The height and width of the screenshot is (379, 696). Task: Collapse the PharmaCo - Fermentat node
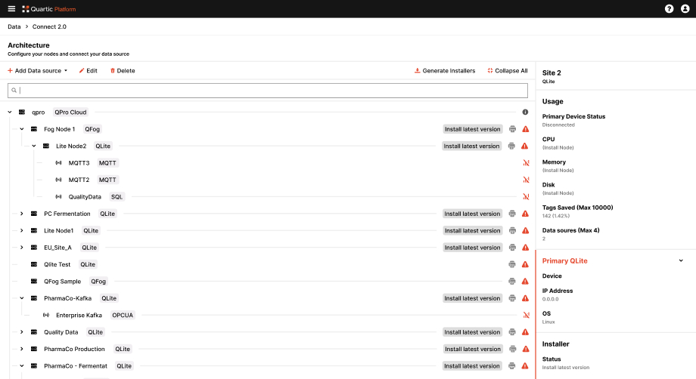tap(22, 365)
